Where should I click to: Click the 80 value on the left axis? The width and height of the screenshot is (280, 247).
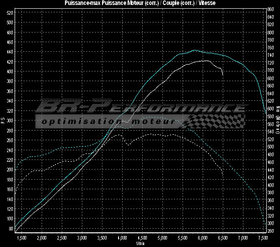pos(11,228)
